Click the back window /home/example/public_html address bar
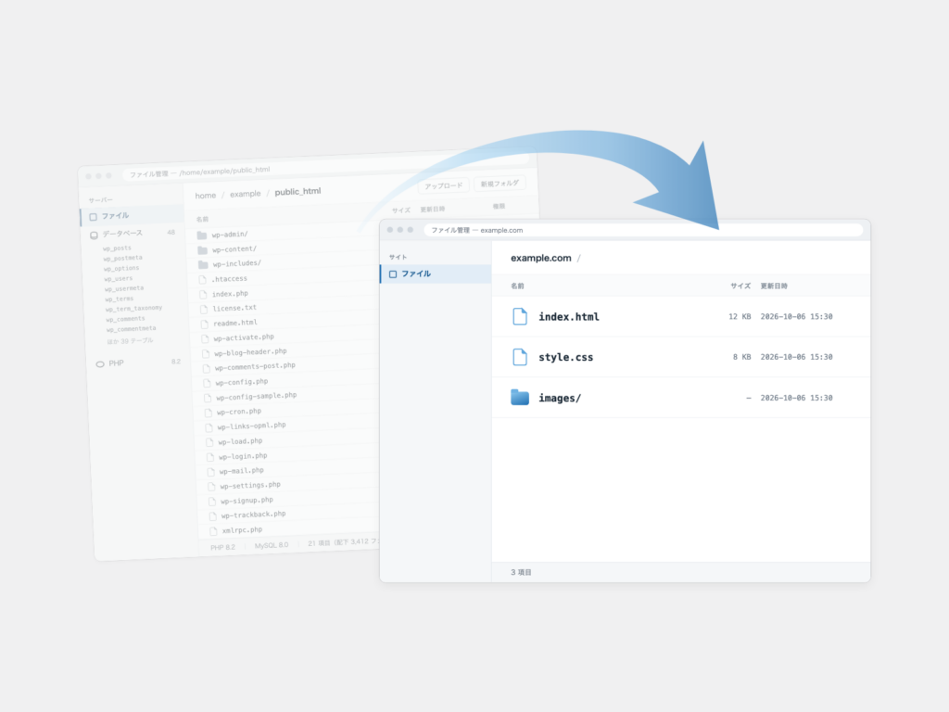The width and height of the screenshot is (949, 712). point(327,167)
